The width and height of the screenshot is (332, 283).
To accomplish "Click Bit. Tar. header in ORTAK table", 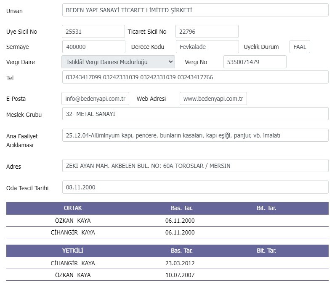I will (266, 208).
